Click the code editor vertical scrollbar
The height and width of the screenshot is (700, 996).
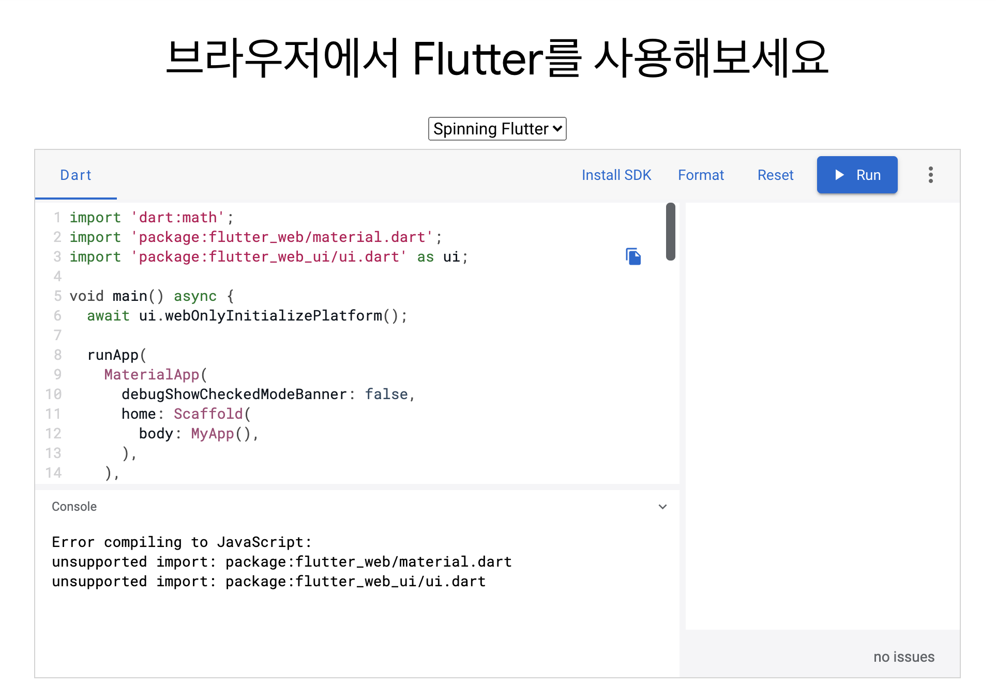671,232
